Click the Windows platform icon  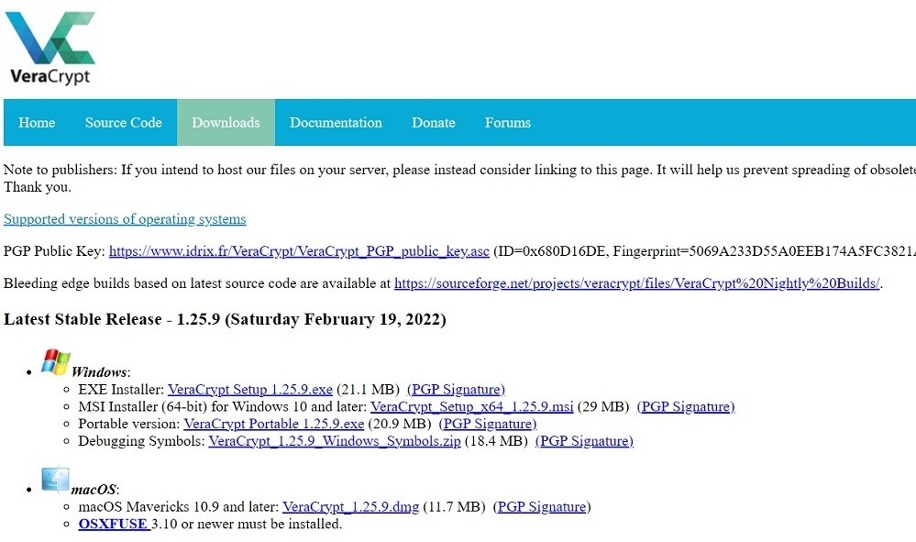click(x=57, y=361)
